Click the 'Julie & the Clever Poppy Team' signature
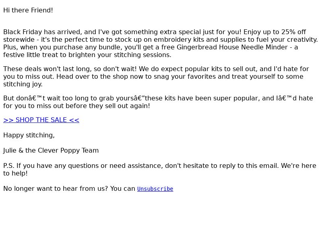The image size is (322, 241). click(x=51, y=150)
